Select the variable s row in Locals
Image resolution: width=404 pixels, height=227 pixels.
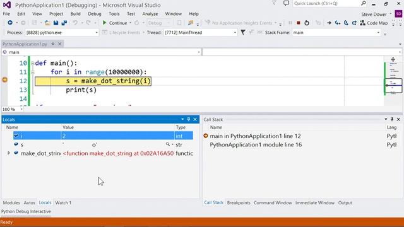(x=103, y=144)
